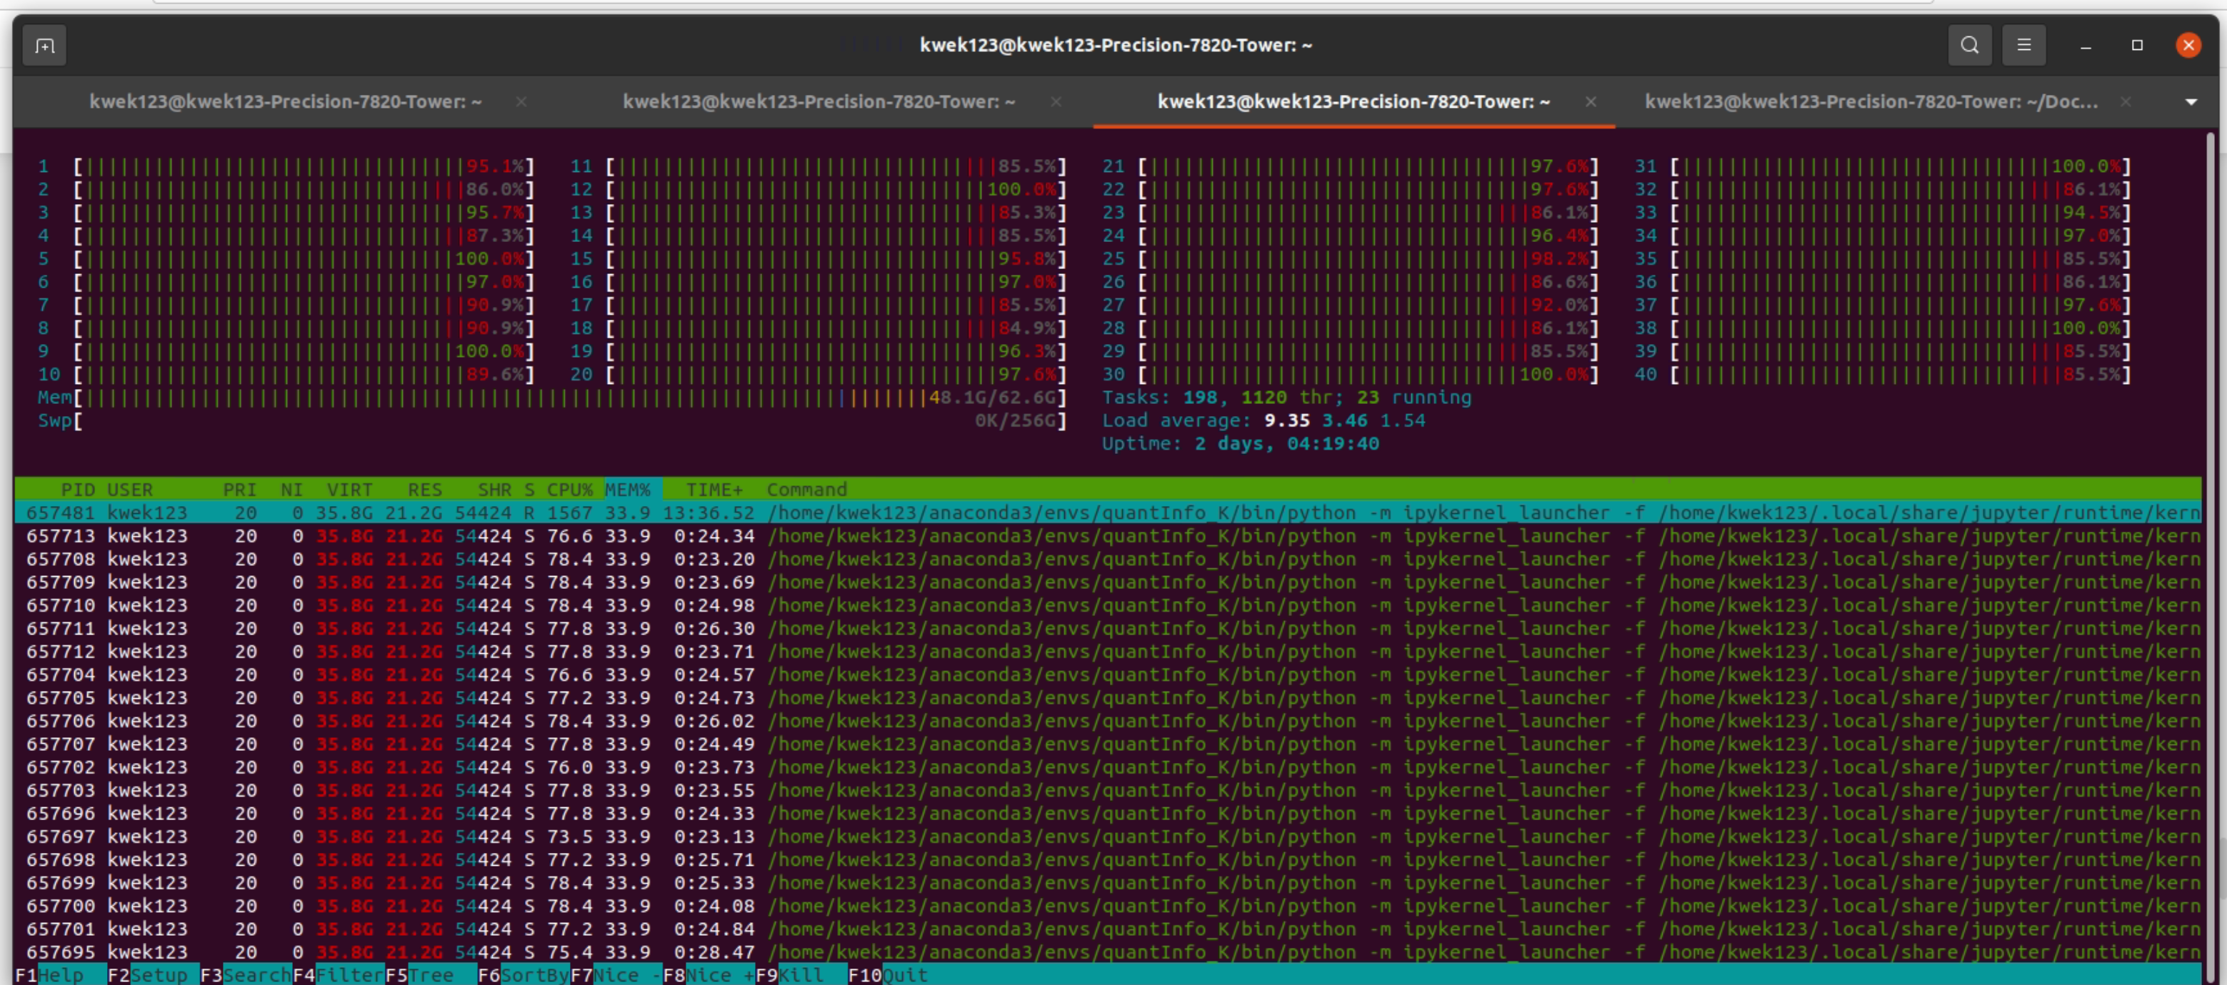The width and height of the screenshot is (2227, 985).
Task: Sort by the CPU% column header
Action: (570, 490)
